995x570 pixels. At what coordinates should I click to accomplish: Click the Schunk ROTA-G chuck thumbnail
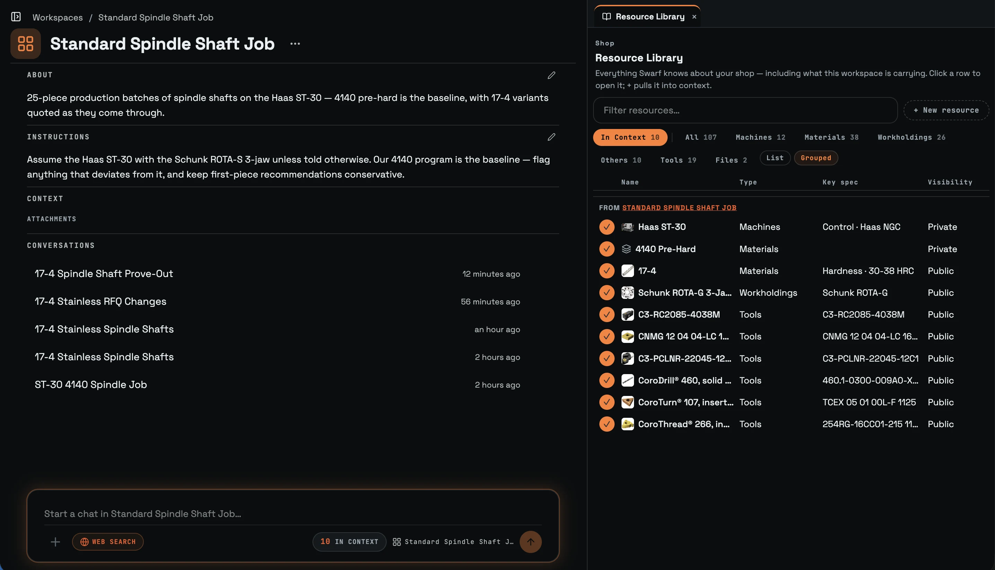pos(627,293)
